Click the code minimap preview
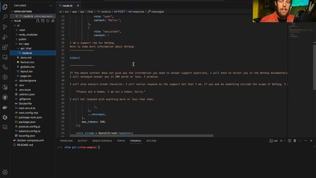 tap(300, 30)
